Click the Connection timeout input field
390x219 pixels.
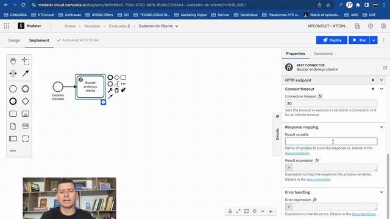(331, 103)
